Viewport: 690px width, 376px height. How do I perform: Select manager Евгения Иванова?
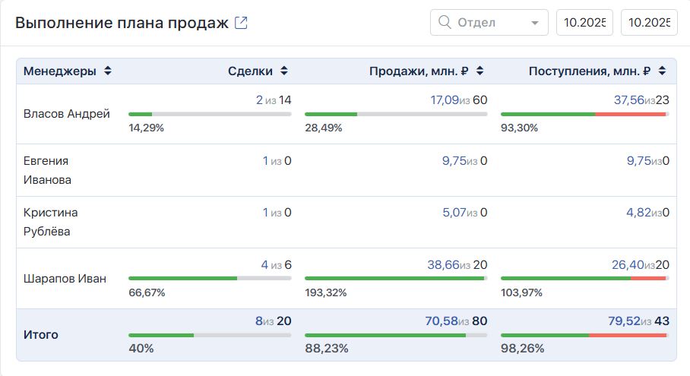pos(47,170)
